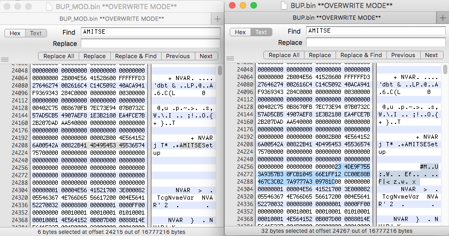Click the vertical scrollbar in BUP.bin window
449x236 pixels.
tap(445, 69)
